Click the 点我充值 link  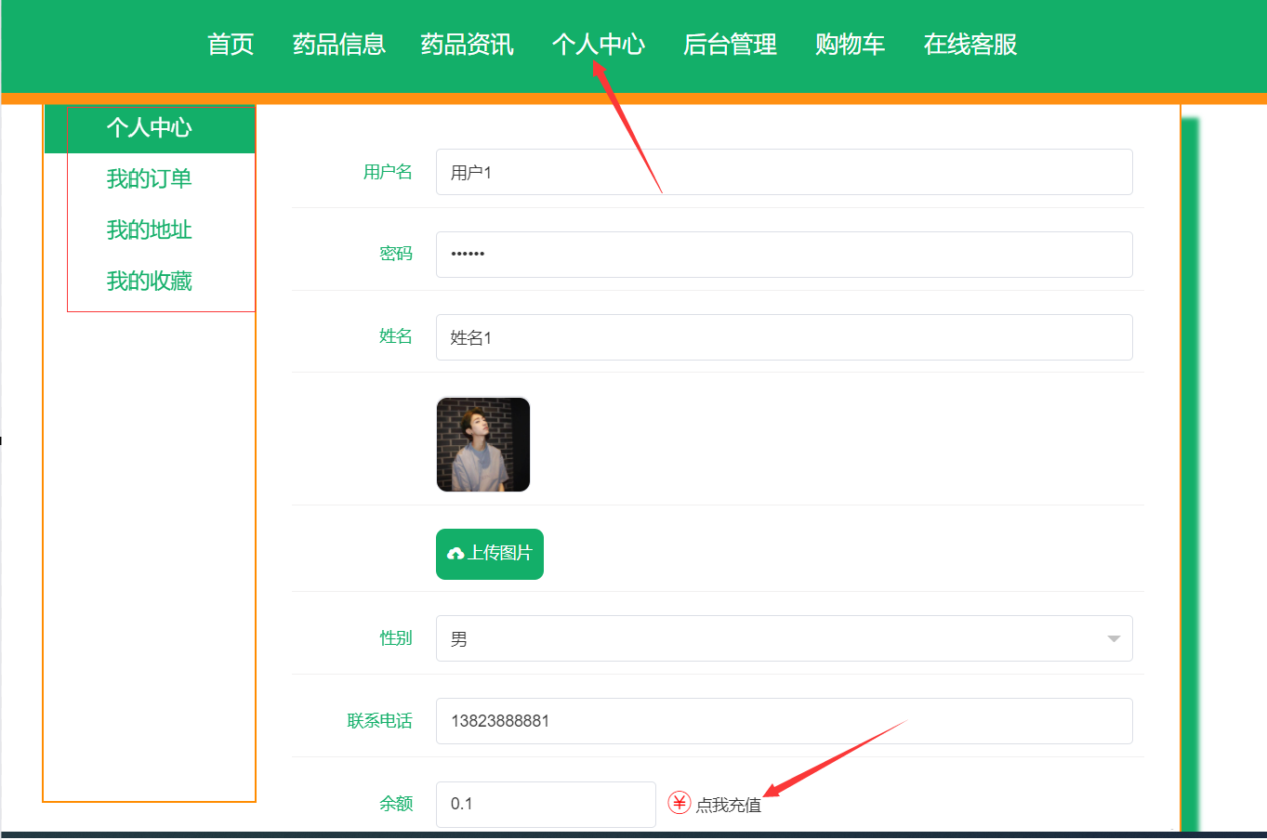(729, 805)
